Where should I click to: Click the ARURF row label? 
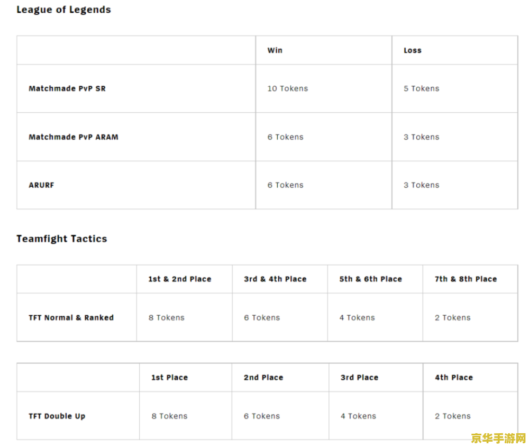[x=41, y=185]
